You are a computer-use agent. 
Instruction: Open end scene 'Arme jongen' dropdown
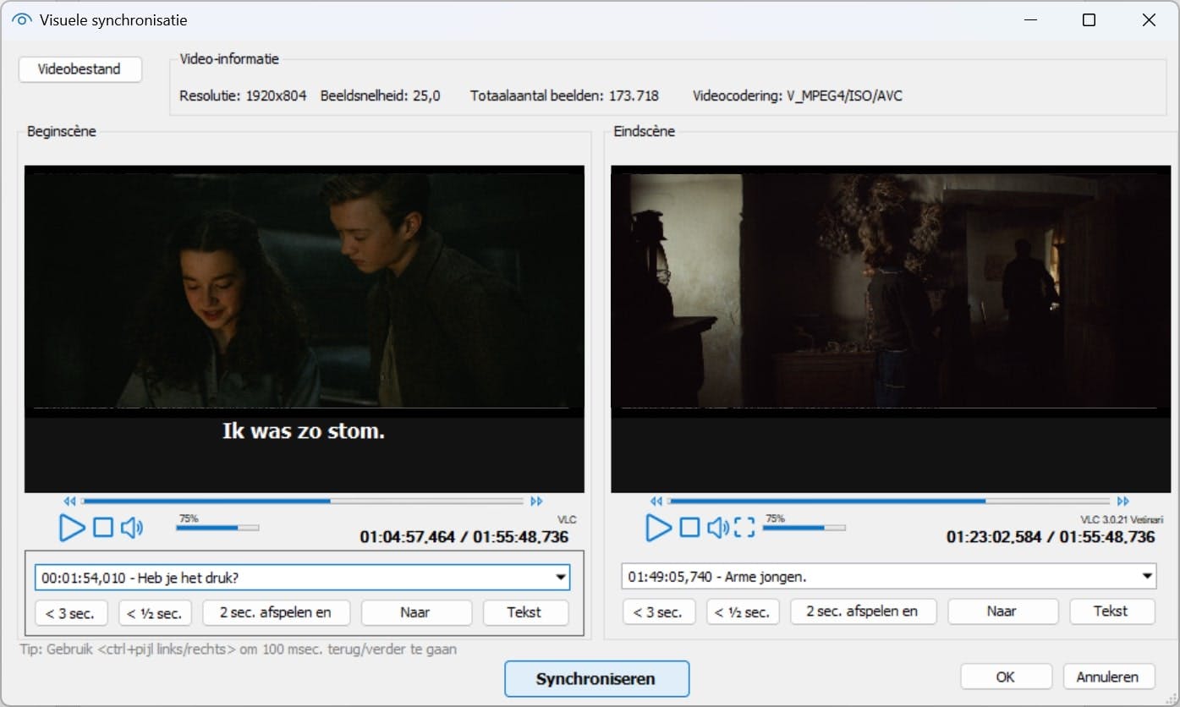pos(1147,577)
